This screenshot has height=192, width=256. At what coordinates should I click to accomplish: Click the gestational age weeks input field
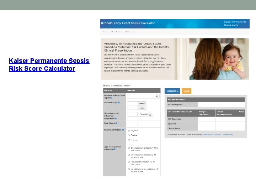(132, 103)
